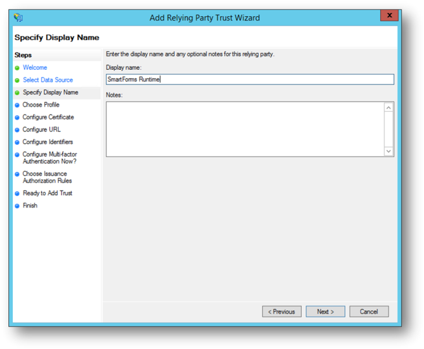Screen dimensions: 424x349
Task: Go back with the Previous button
Action: [x=282, y=312]
